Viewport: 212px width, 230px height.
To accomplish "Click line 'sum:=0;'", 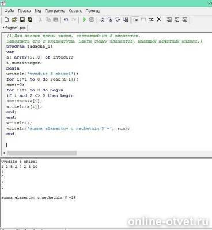I will [15, 85].
